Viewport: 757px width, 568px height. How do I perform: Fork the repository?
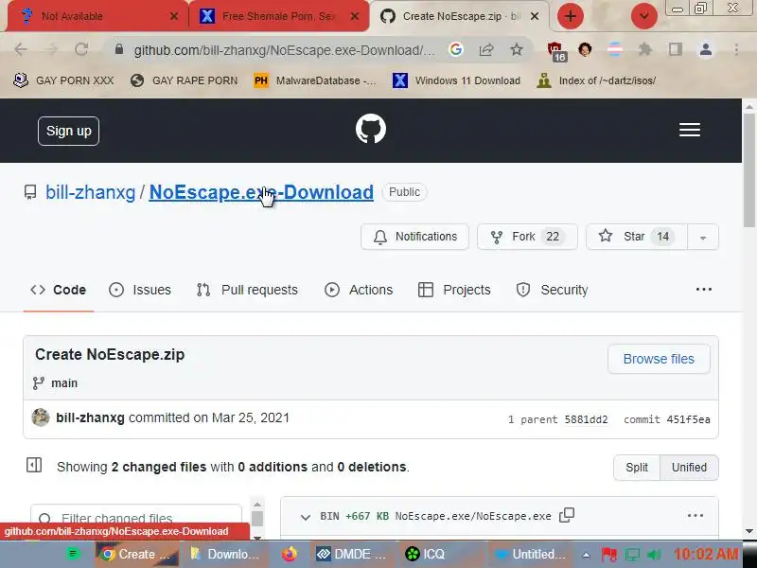[x=527, y=237]
